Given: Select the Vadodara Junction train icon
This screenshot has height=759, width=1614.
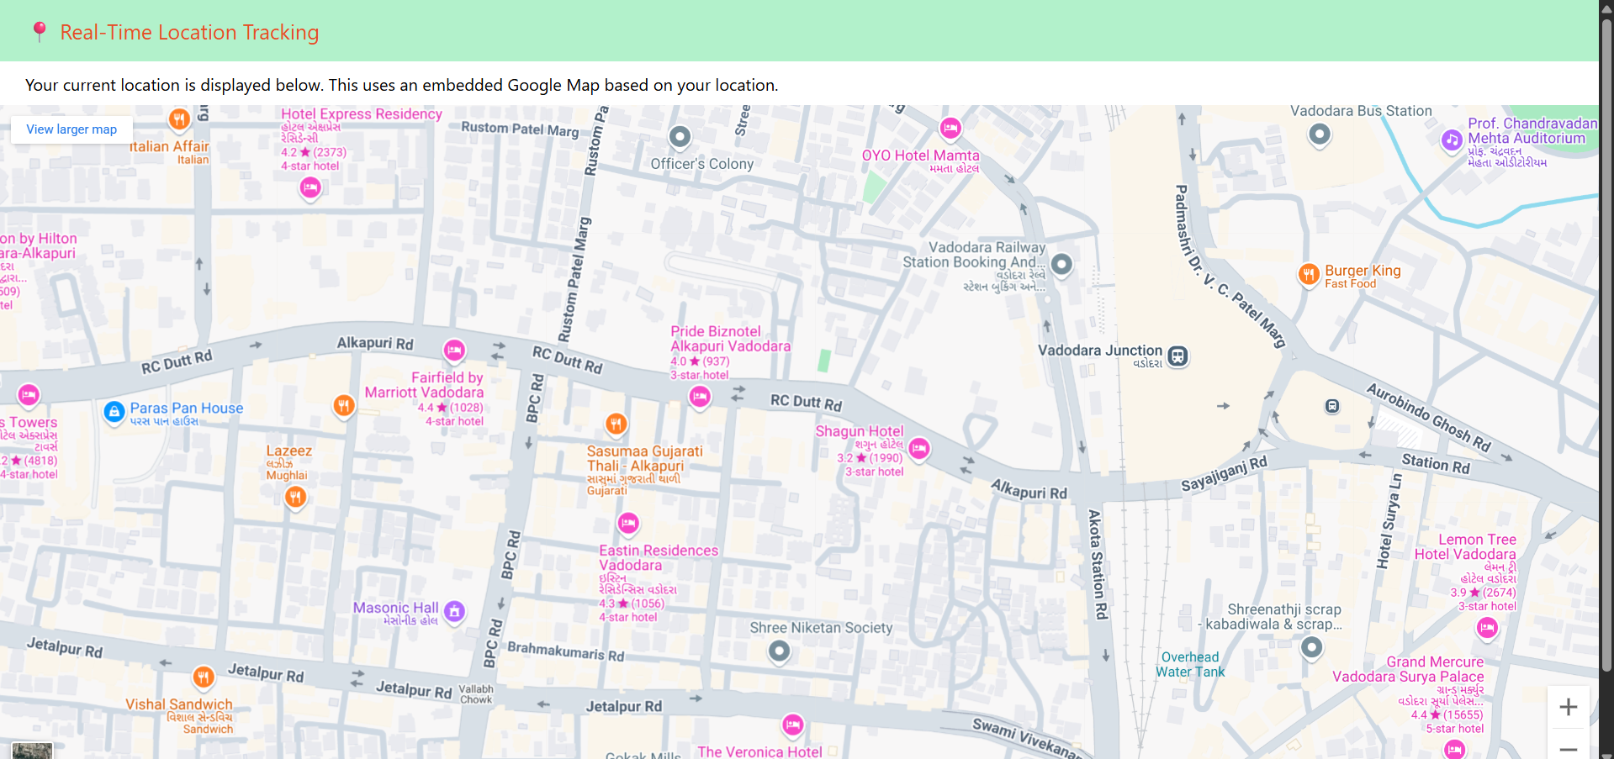Looking at the screenshot, I should coord(1178,356).
